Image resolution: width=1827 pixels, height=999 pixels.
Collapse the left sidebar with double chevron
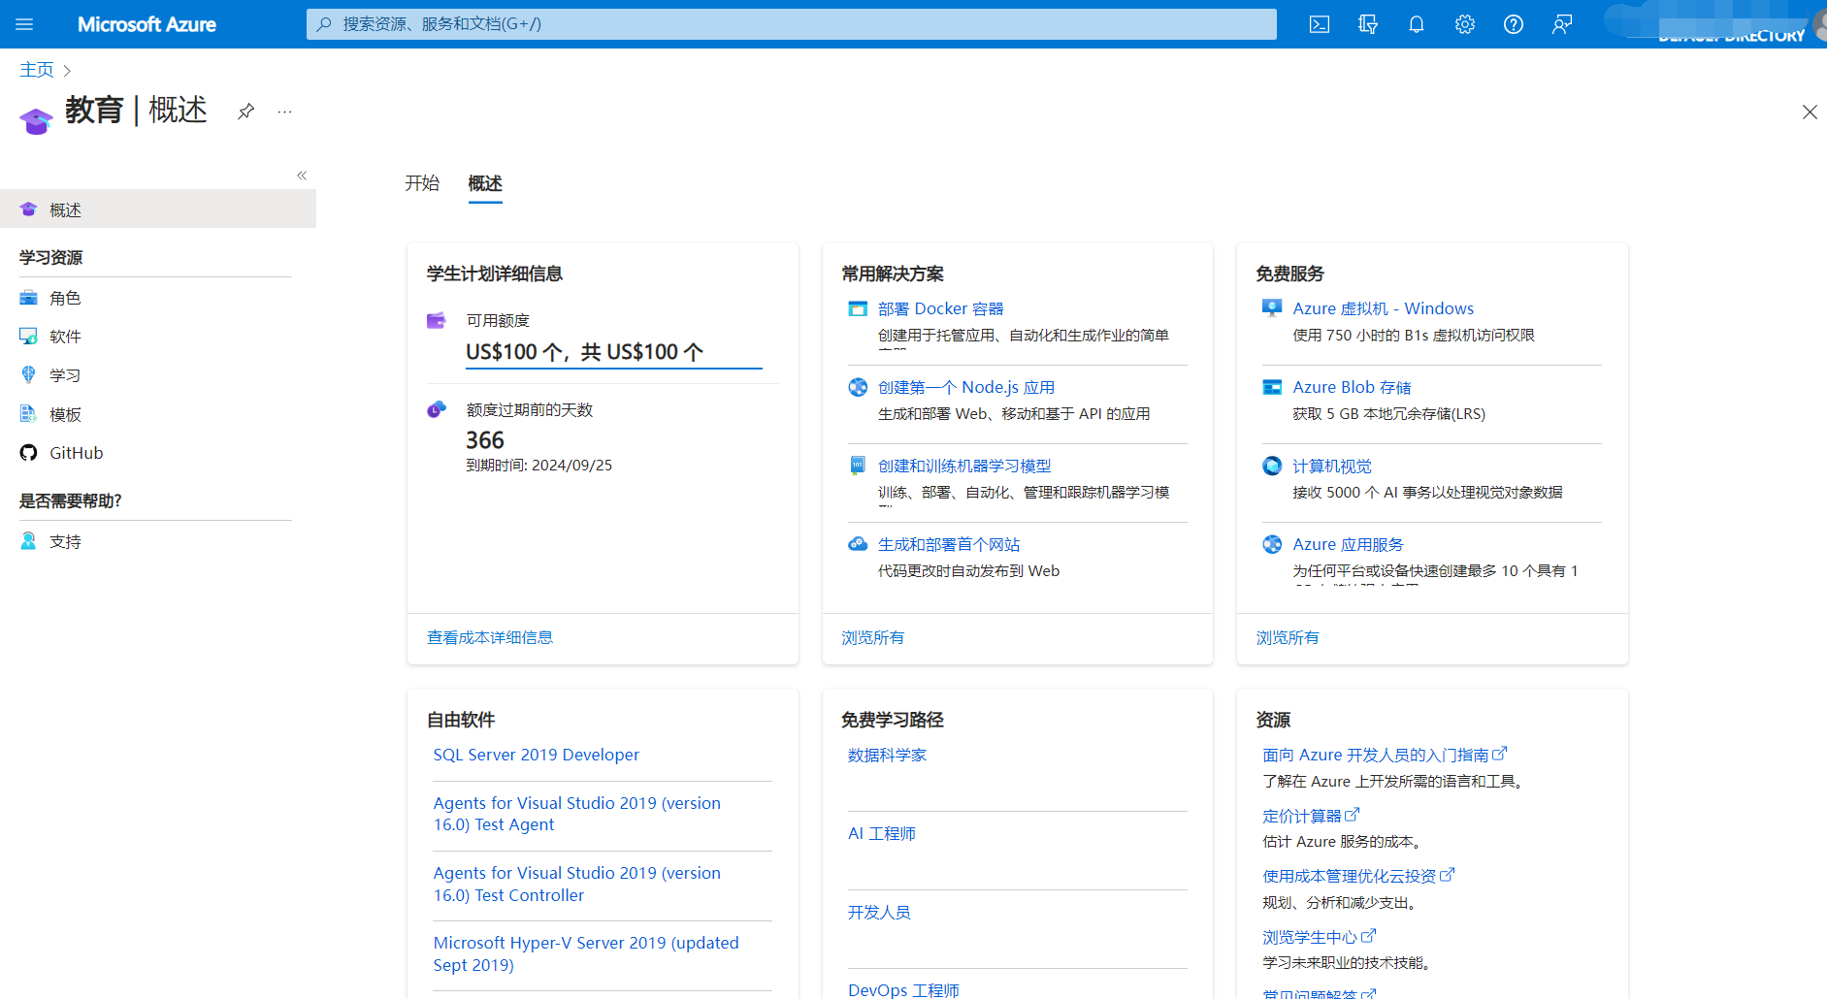(x=302, y=176)
